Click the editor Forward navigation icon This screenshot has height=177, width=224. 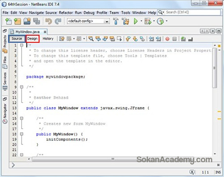coord(79,39)
